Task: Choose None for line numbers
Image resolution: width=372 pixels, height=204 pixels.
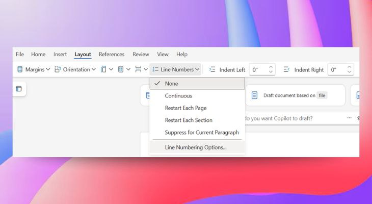Action: pyautogui.click(x=197, y=83)
